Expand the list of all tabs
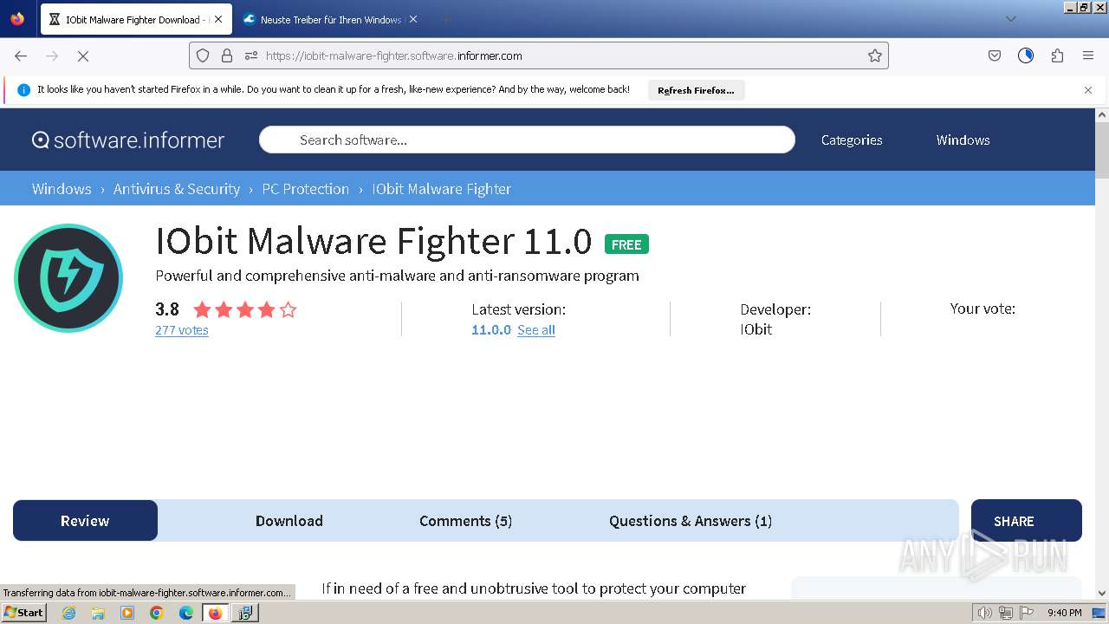Screen dimensions: 1109x624 click(1010, 19)
